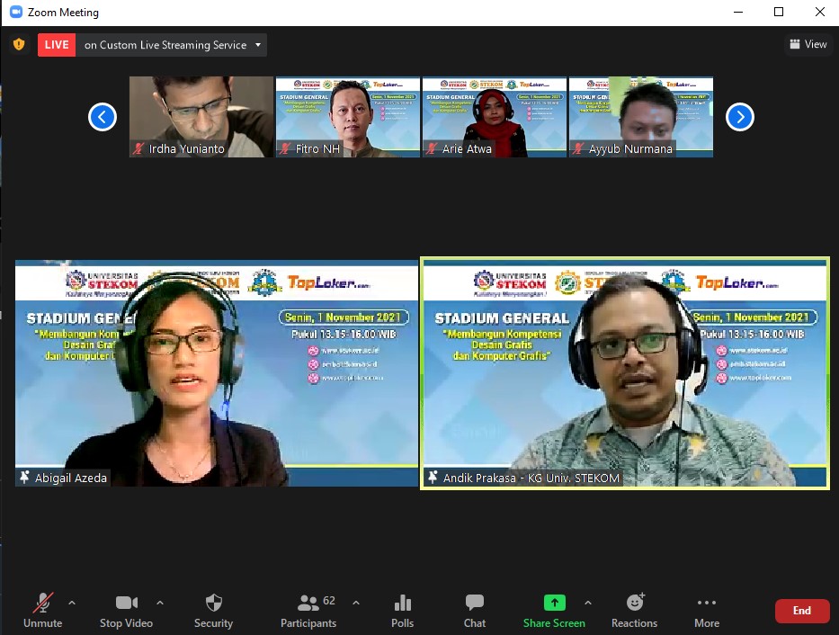The height and width of the screenshot is (635, 839).
Task: Select Irdha Yunianto video thumbnail
Action: [201, 117]
